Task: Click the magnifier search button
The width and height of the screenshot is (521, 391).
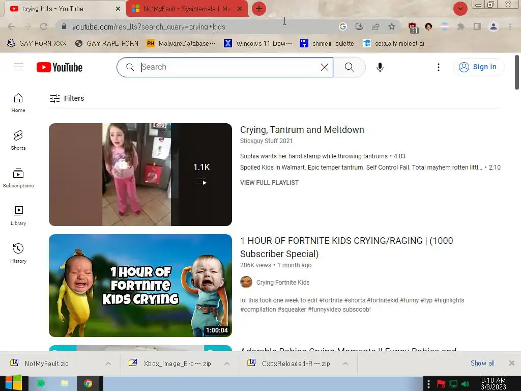Action: [x=349, y=67]
